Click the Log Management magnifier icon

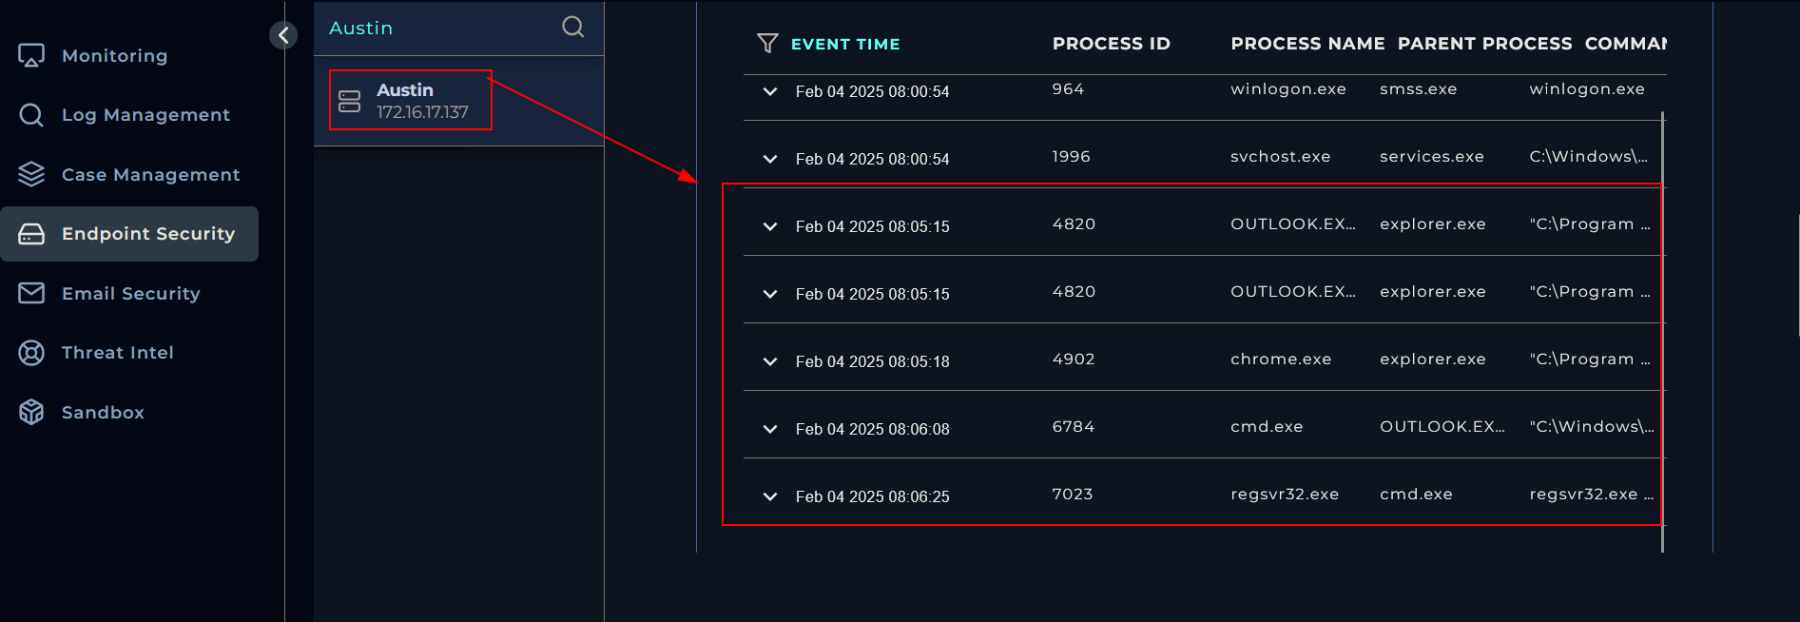(x=31, y=115)
